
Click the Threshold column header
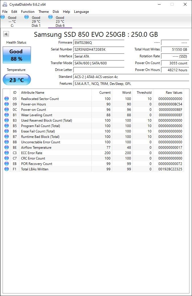[x=143, y=93]
